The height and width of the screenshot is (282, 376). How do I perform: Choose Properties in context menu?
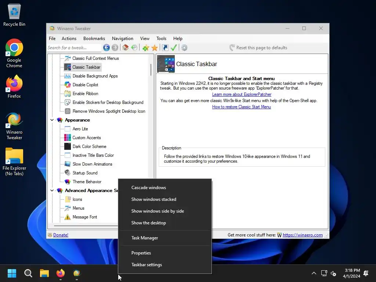tap(165, 253)
